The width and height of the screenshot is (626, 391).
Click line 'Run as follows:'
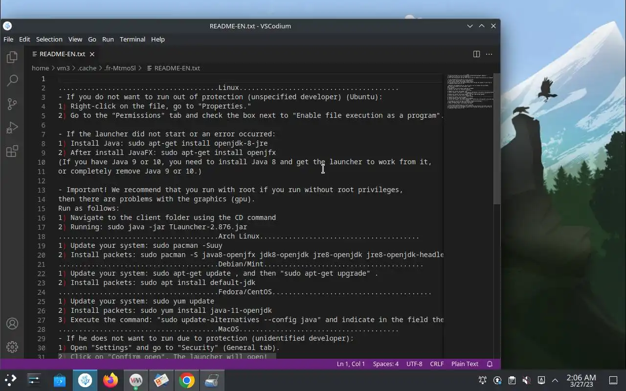click(89, 209)
